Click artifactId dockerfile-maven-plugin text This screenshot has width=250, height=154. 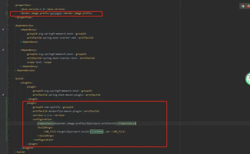click(66, 111)
